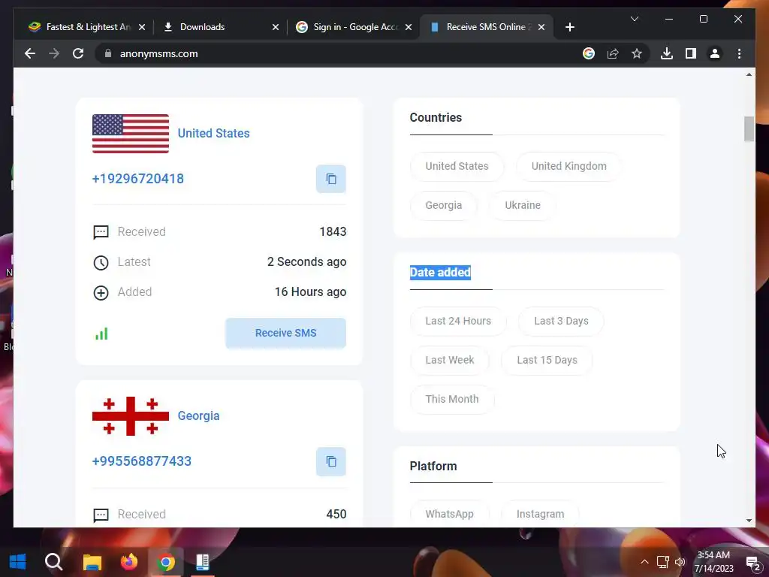Screen dimensions: 769x577
Task: Click the address bar showing anonymsms.com
Action: coord(339,53)
